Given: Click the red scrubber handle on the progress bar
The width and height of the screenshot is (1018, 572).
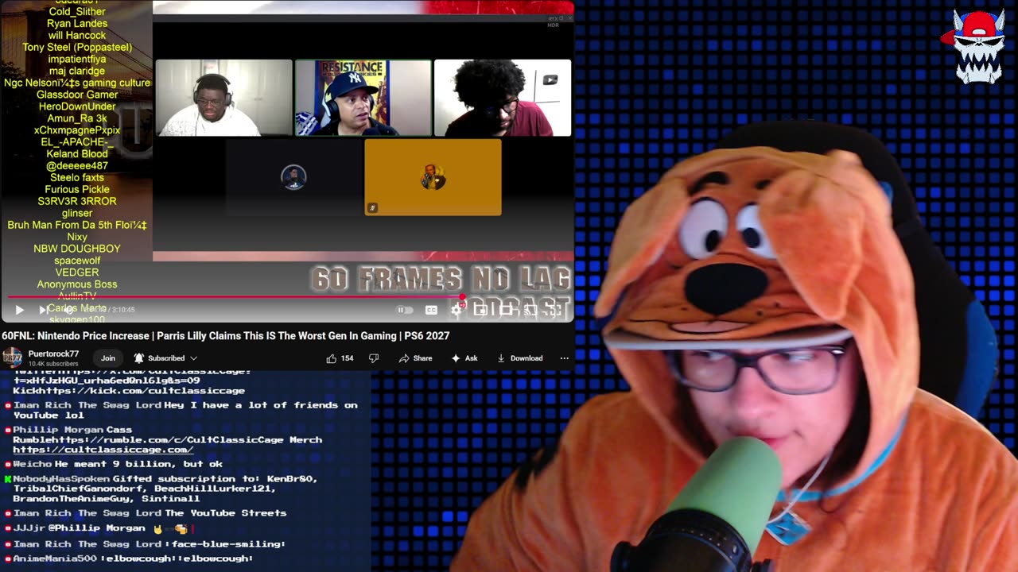Looking at the screenshot, I should click(462, 297).
